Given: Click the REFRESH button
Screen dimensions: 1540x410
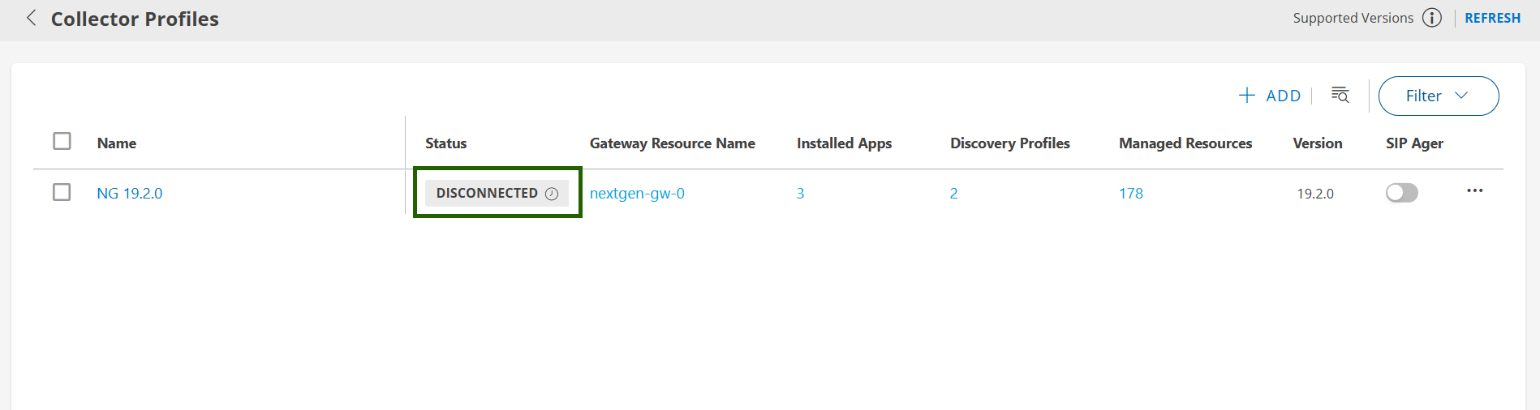Looking at the screenshot, I should [x=1492, y=18].
